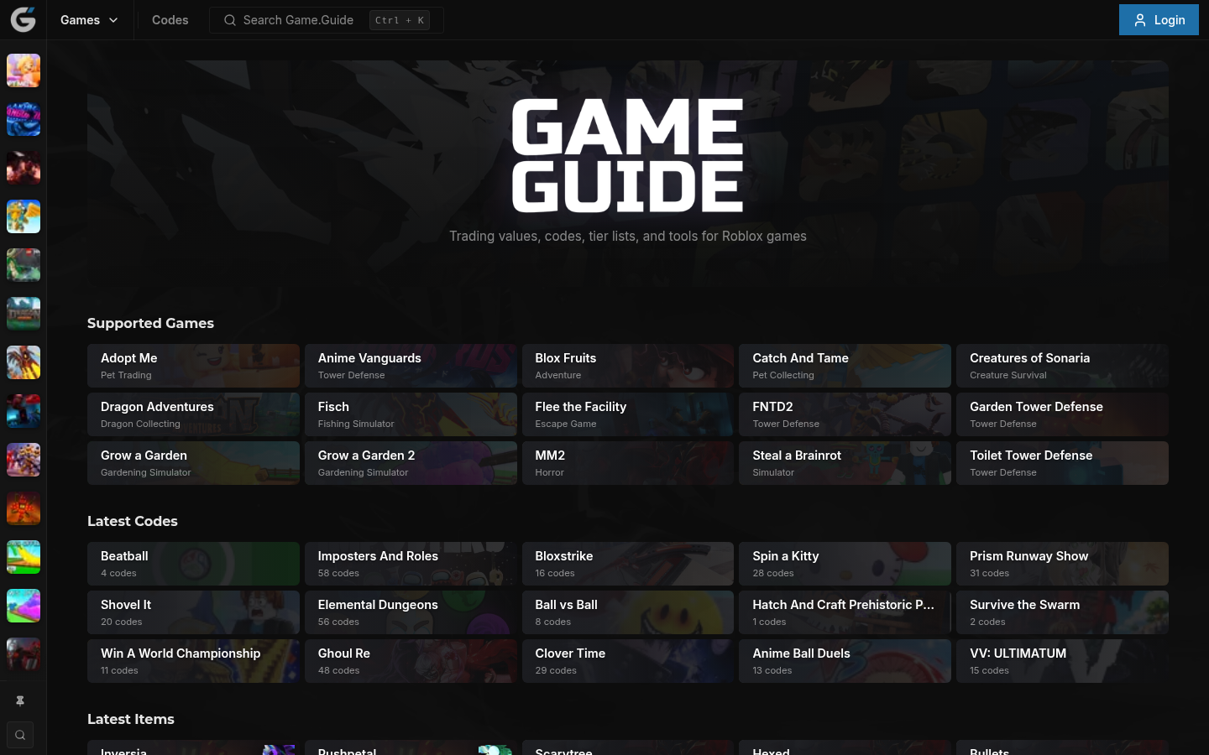
Task: Open Dragon Adventures sidebar icon with Dragon text
Action: (24, 314)
